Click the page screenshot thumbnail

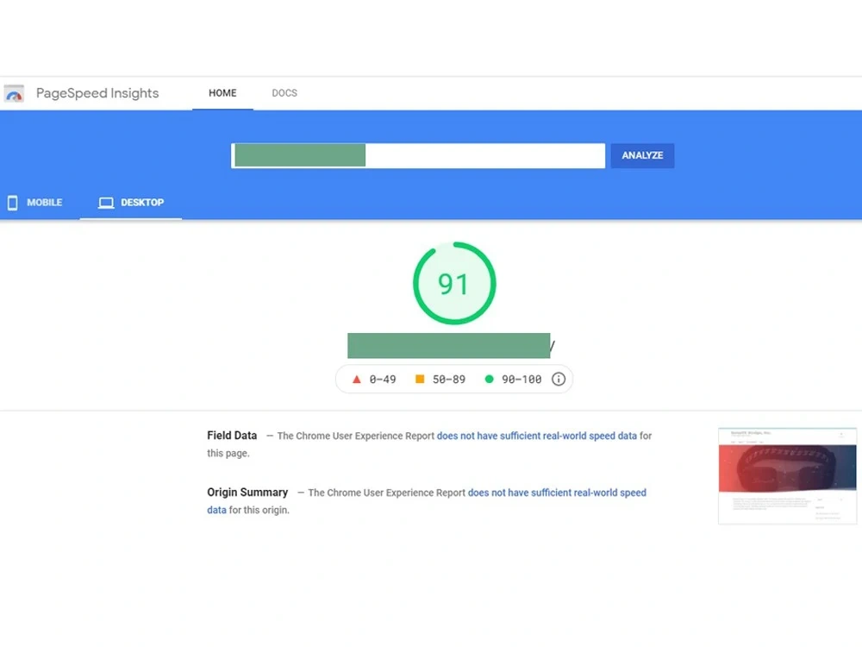coord(787,476)
